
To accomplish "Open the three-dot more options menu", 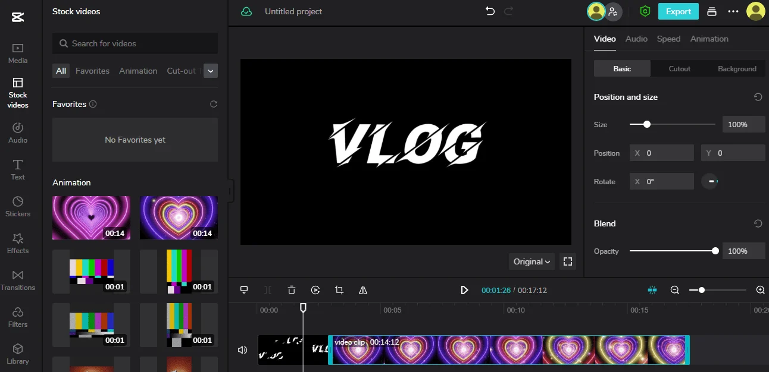I will coord(733,11).
